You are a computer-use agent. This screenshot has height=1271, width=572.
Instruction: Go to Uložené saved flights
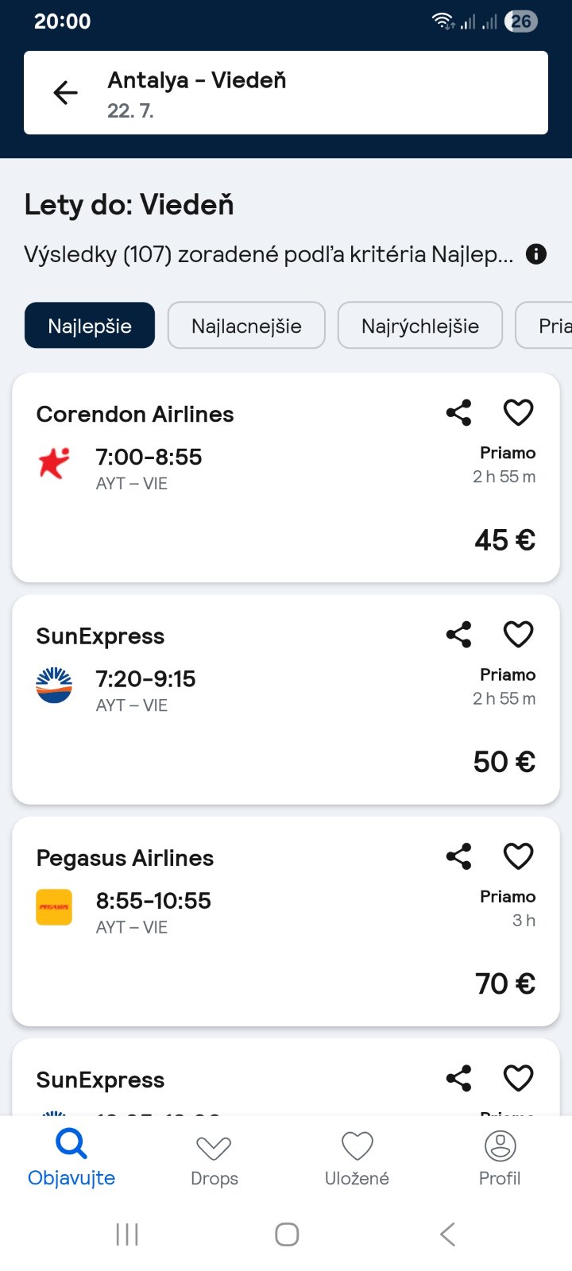click(x=357, y=1159)
